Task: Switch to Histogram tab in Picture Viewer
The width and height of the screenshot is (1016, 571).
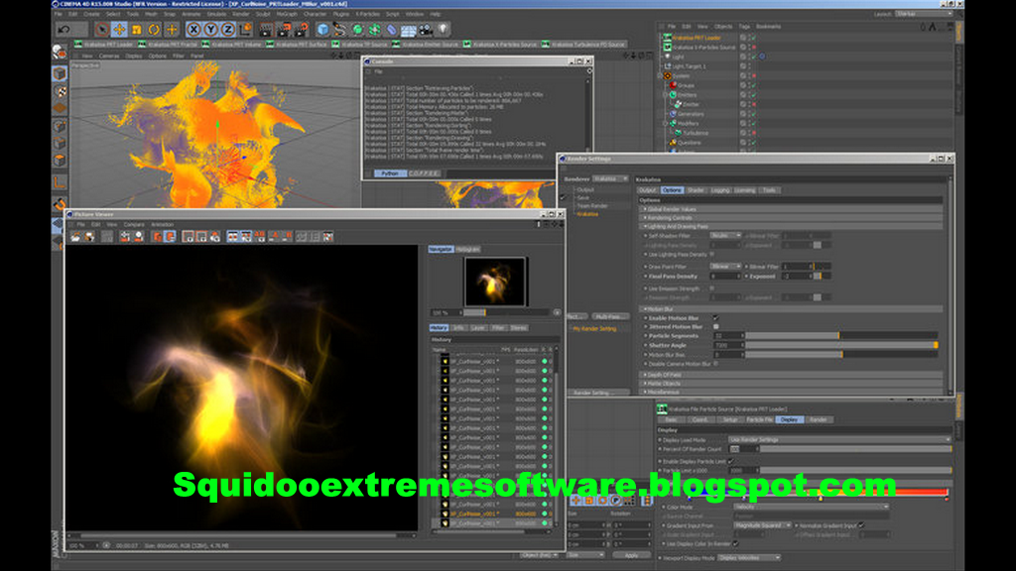Action: (468, 249)
